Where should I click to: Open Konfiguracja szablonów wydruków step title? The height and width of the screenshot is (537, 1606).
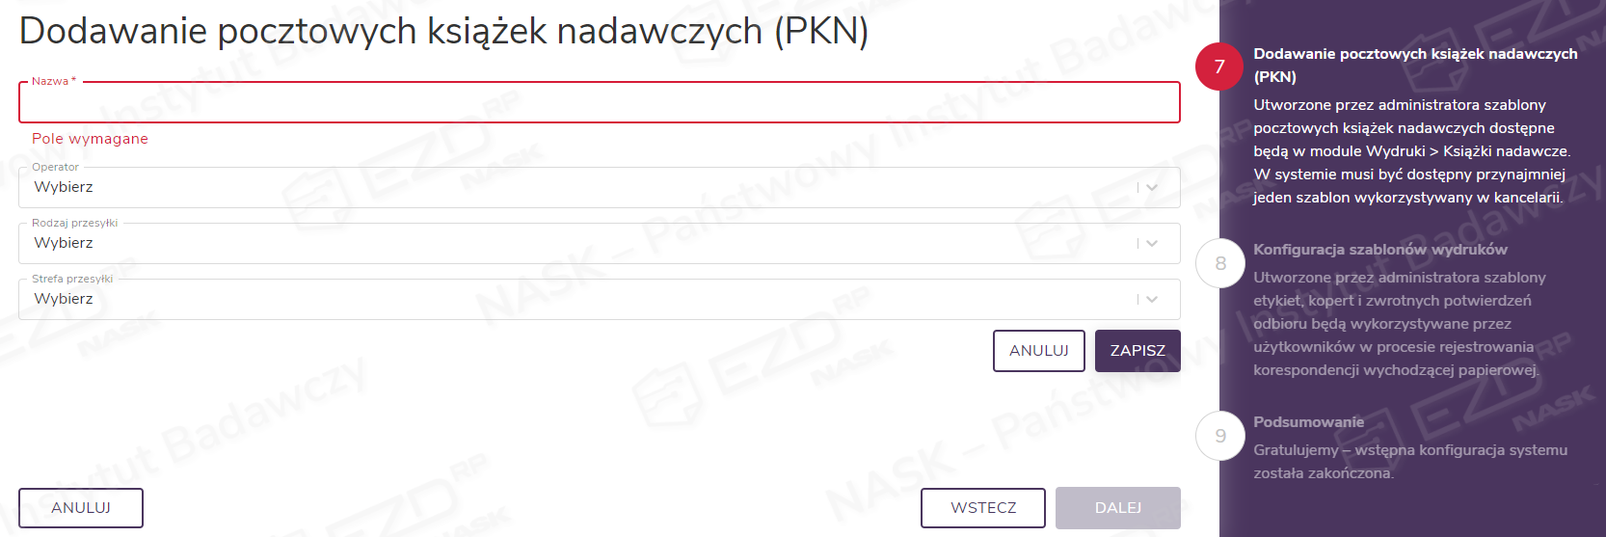pyautogui.click(x=1379, y=250)
